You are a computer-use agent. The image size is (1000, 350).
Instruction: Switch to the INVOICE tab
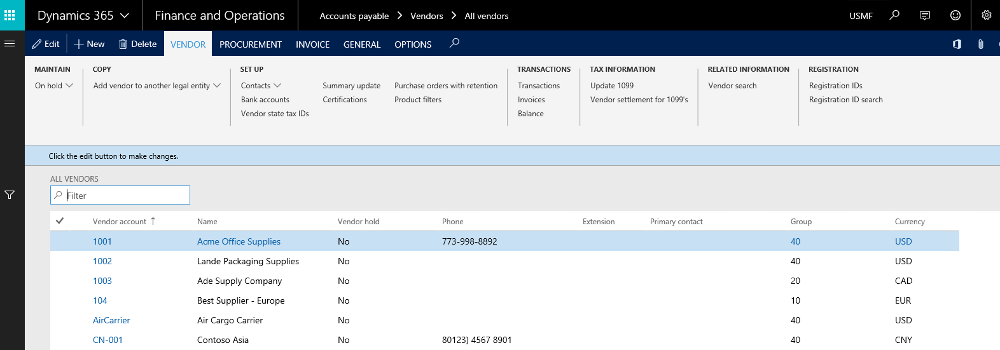click(x=313, y=44)
